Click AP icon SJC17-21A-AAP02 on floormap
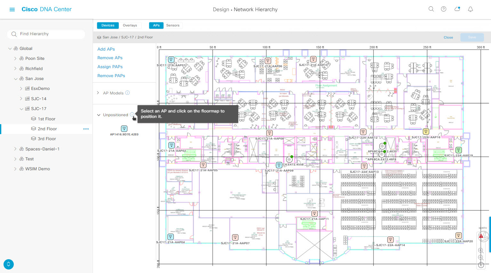 tap(172, 145)
